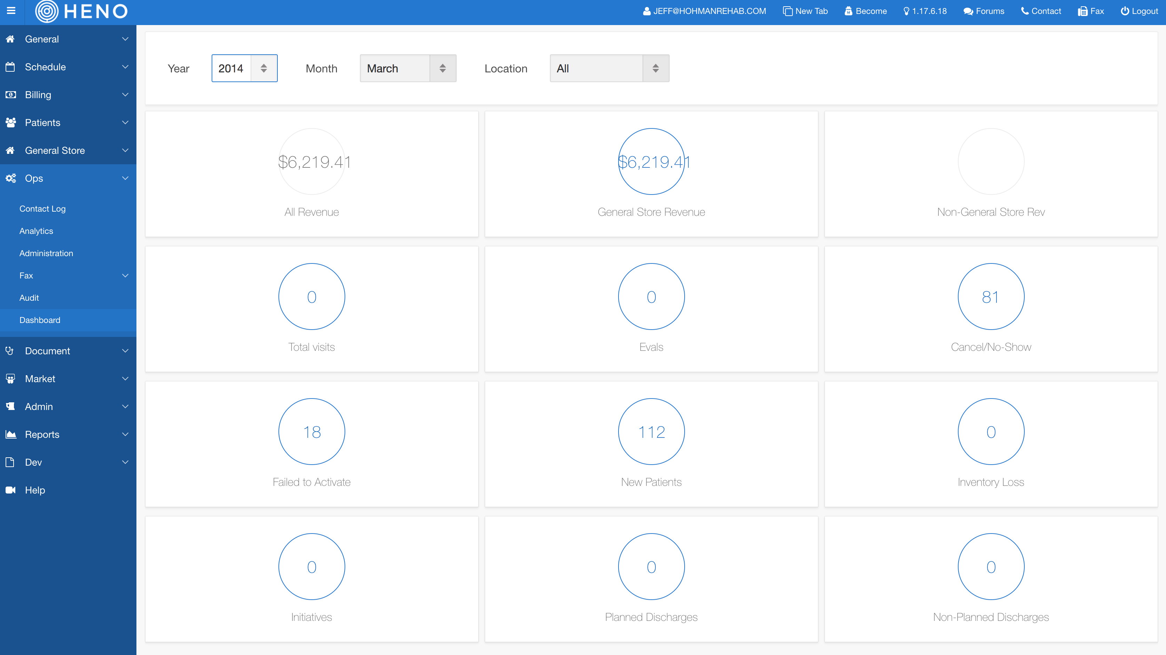Expand the Fax submenu chevron

click(125, 275)
